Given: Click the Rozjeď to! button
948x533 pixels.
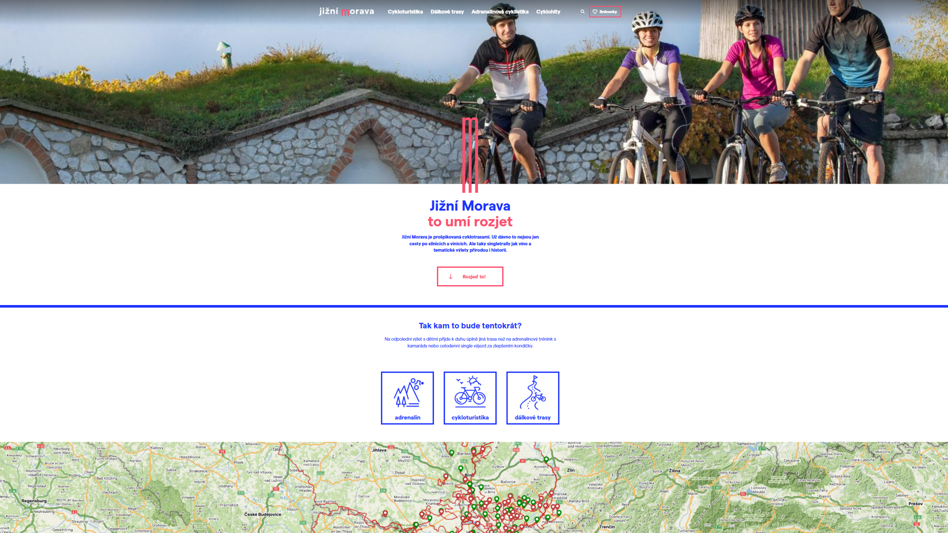Looking at the screenshot, I should pos(470,276).
